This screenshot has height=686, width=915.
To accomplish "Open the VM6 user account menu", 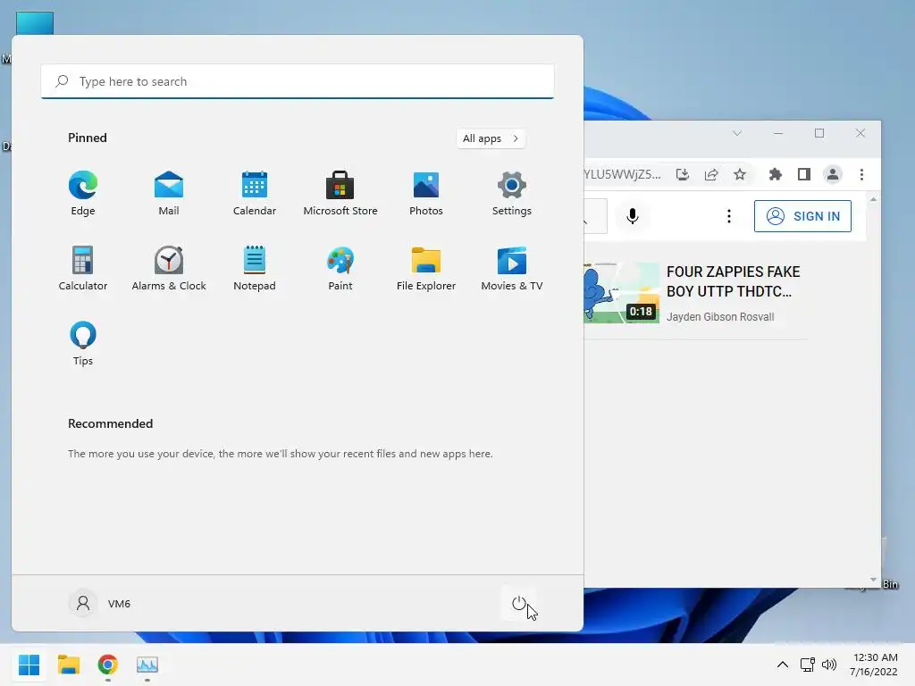I will pos(100,603).
